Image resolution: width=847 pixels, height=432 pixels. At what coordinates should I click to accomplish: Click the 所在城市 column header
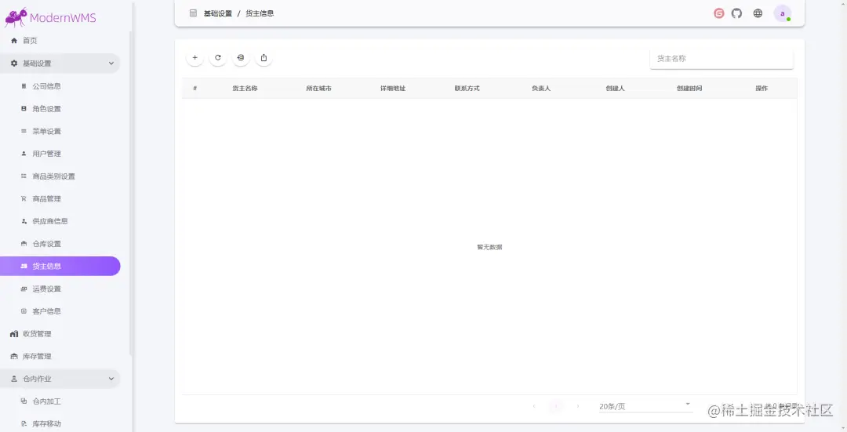[318, 88]
